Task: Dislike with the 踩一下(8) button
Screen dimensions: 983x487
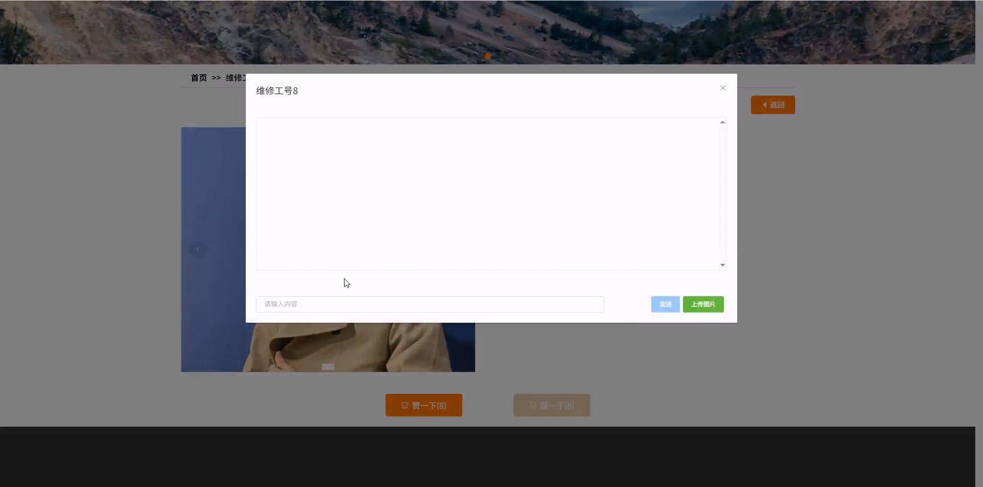Action: pyautogui.click(x=551, y=405)
